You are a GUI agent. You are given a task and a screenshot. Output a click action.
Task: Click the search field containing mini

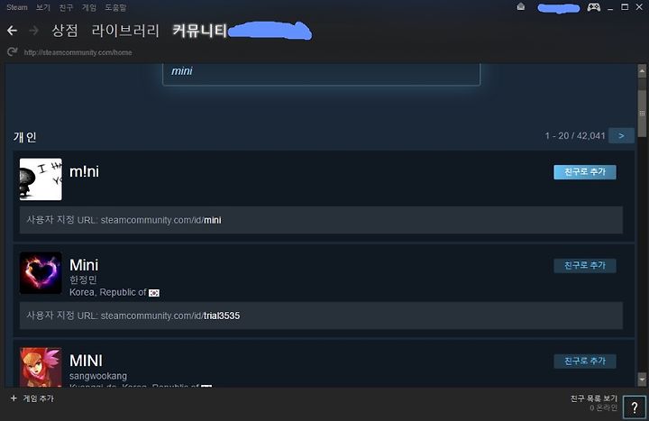point(322,73)
